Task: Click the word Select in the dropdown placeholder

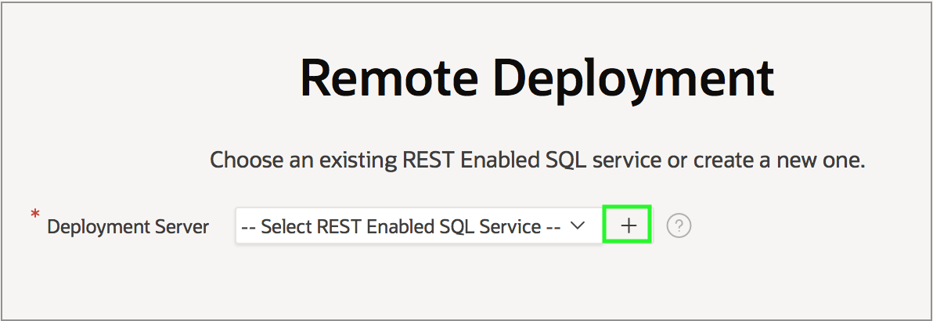Action: pos(284,226)
